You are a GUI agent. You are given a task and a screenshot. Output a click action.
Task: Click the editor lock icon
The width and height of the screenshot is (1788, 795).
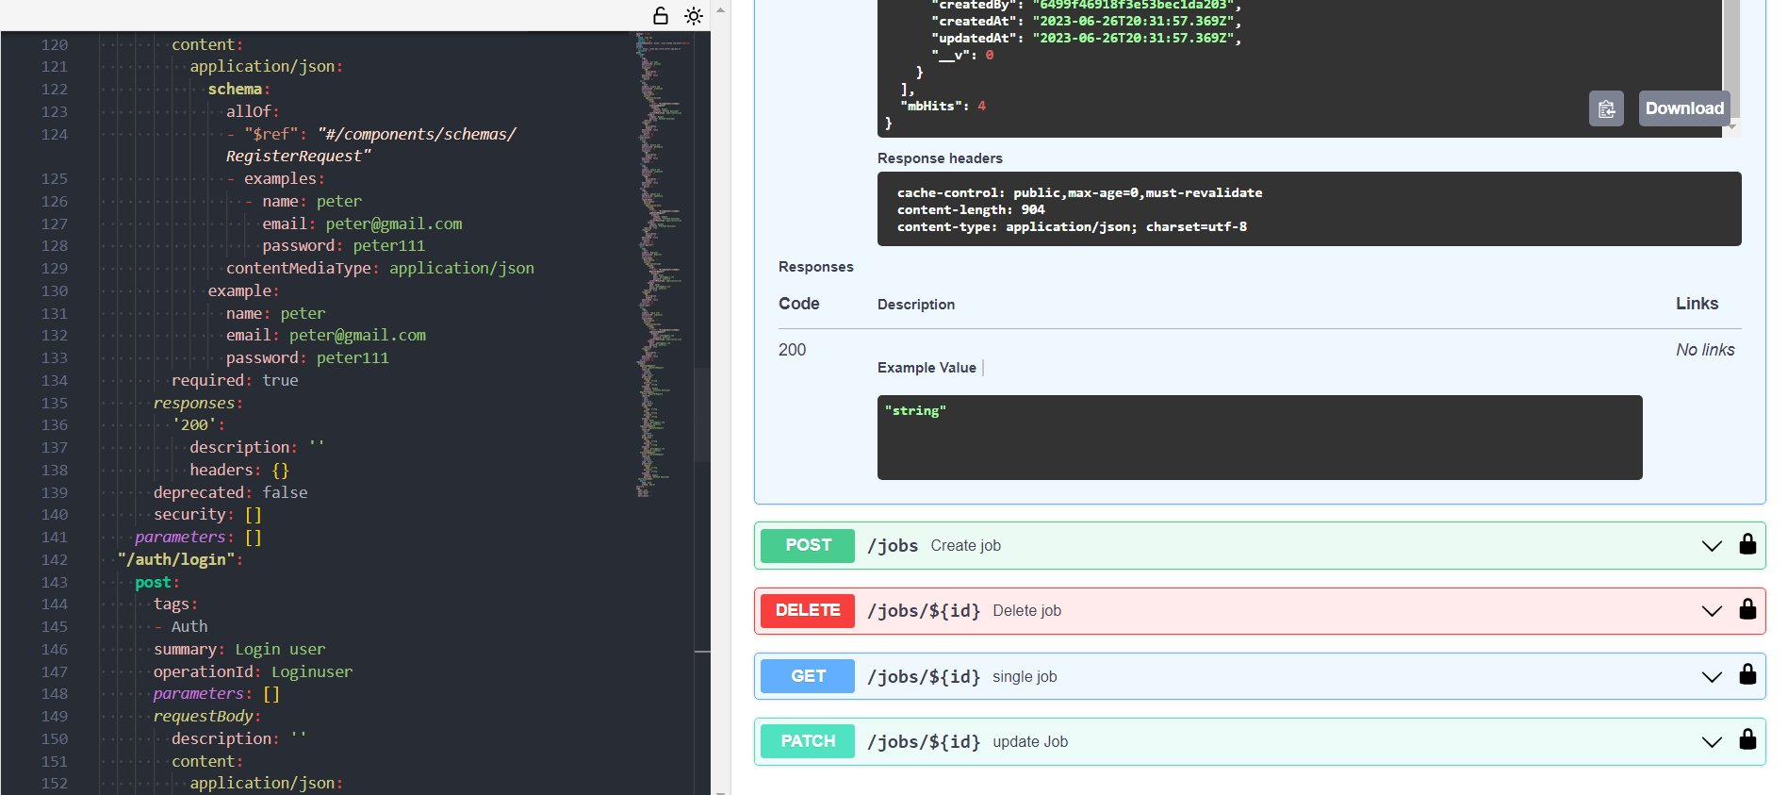(x=661, y=15)
